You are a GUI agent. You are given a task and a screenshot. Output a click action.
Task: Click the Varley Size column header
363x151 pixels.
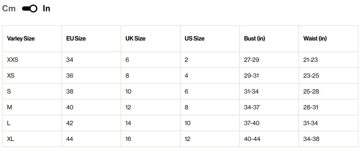[21, 39]
